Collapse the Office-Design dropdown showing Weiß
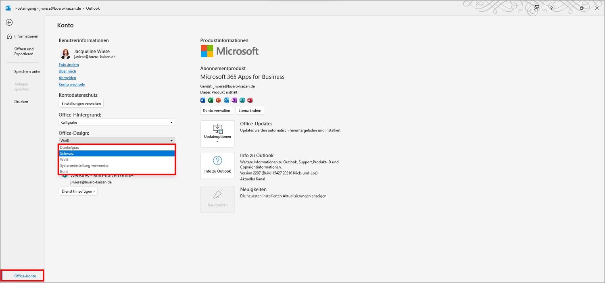The height and width of the screenshot is (283, 605). (117, 140)
